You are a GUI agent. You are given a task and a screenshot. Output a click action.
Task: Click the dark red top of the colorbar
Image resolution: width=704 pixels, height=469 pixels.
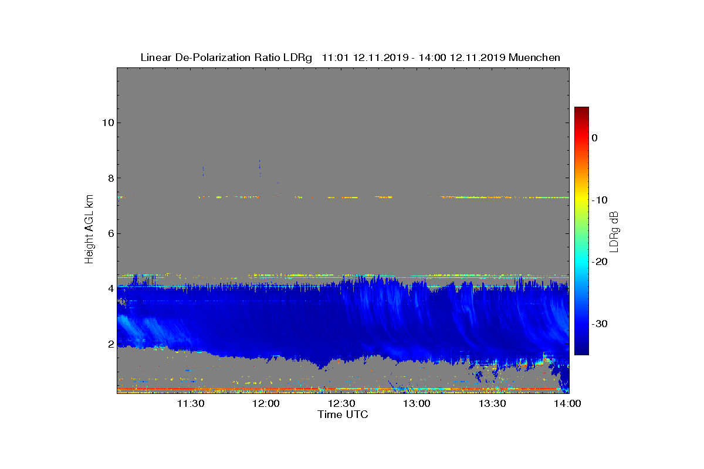[x=581, y=111]
